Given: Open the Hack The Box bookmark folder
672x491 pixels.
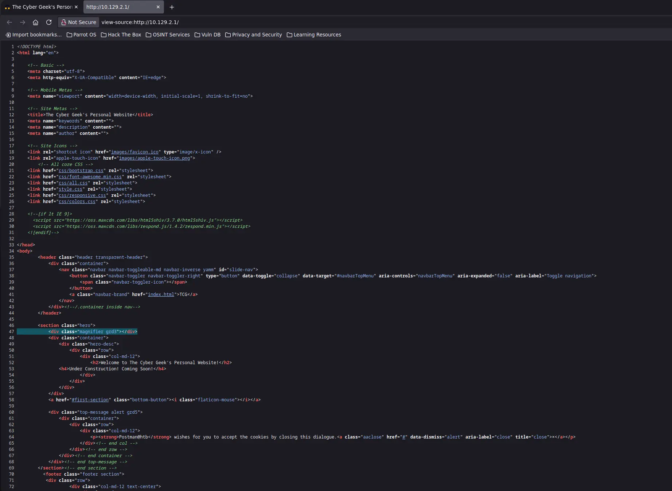Looking at the screenshot, I should click(121, 35).
